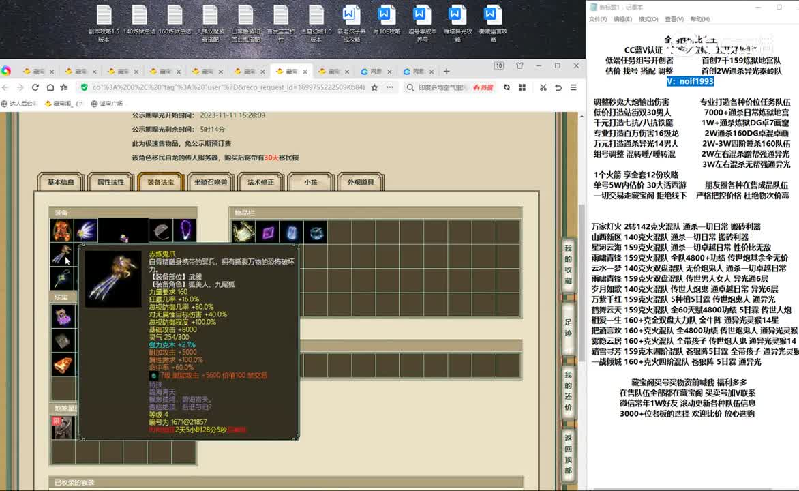Go to the browser home page icon
This screenshot has width=799, height=491.
(50, 88)
